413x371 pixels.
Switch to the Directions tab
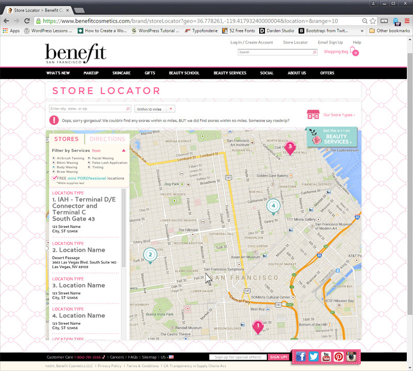107,139
